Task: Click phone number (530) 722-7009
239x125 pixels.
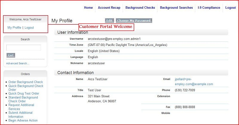Action: 185,90
